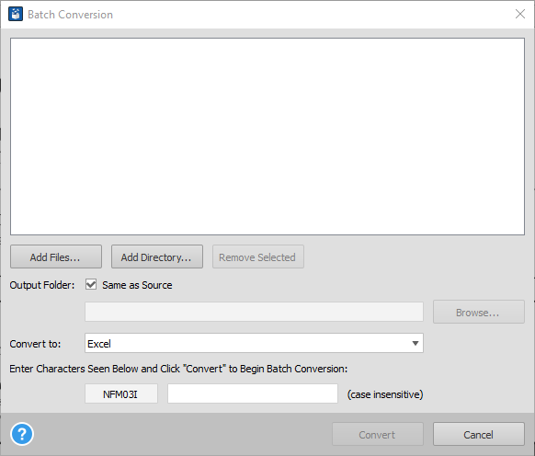Open the blue help question mark icon
Image resolution: width=535 pixels, height=456 pixels.
pos(22,434)
